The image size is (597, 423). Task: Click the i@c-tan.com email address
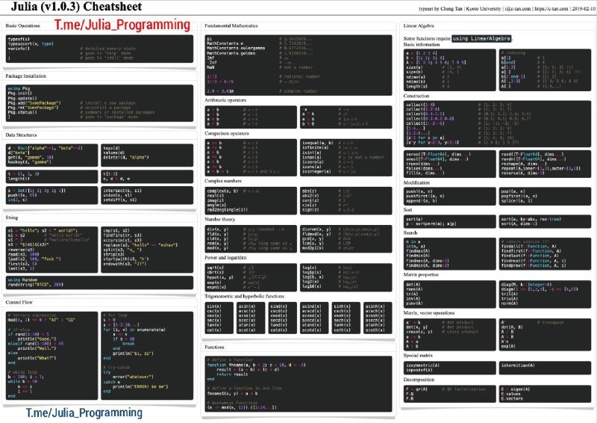pyautogui.click(x=518, y=9)
